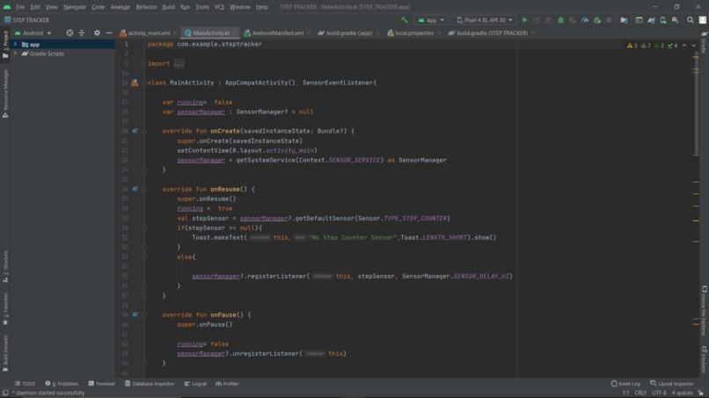
Task: Click Sync Project with Gradle Files icon
Action: 651,20
